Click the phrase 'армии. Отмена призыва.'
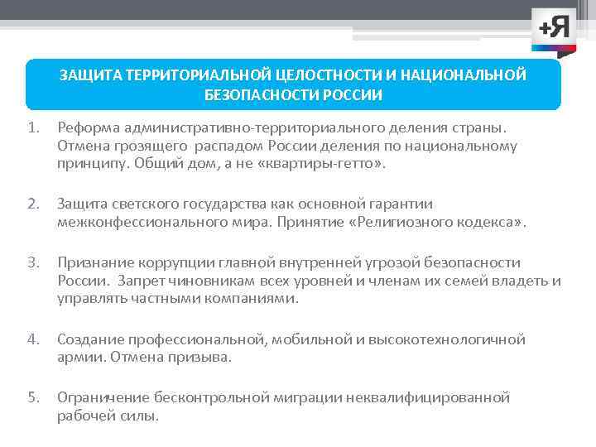This screenshot has height=447, width=596. [144, 358]
